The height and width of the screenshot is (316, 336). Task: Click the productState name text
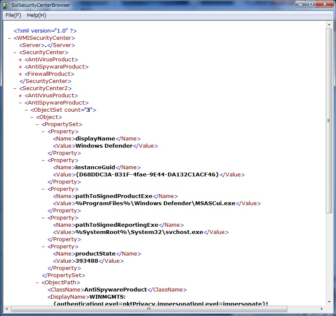coord(95,254)
